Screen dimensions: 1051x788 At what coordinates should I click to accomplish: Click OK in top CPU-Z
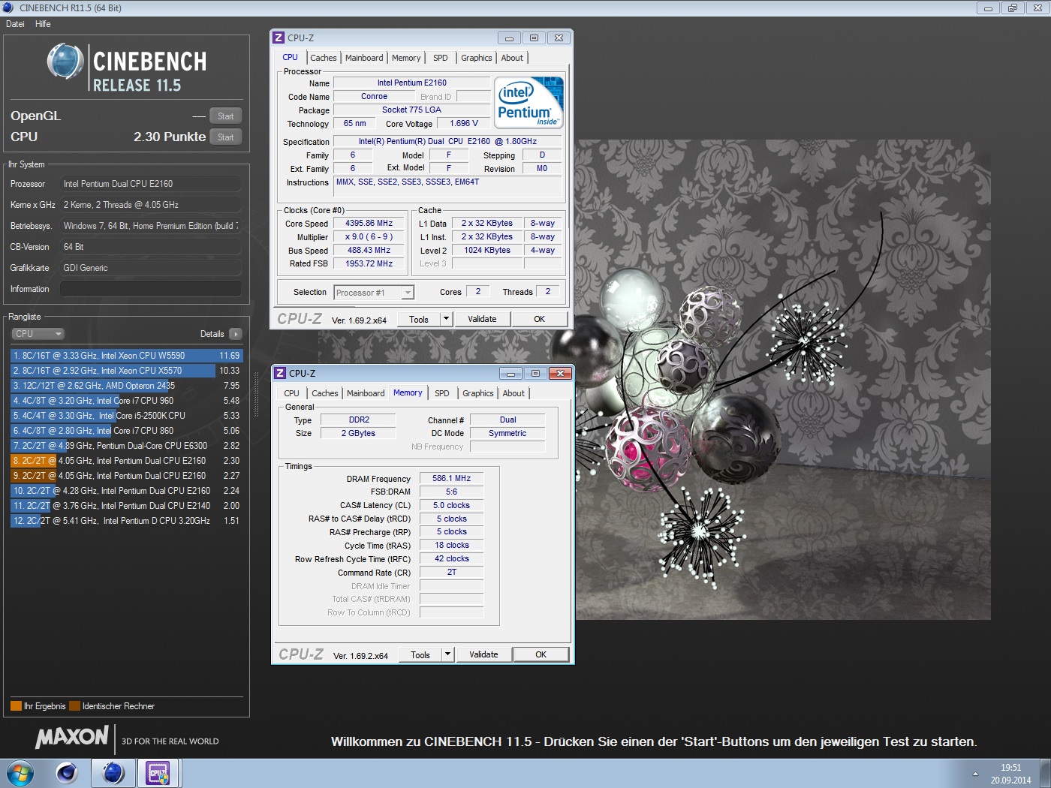click(x=539, y=319)
